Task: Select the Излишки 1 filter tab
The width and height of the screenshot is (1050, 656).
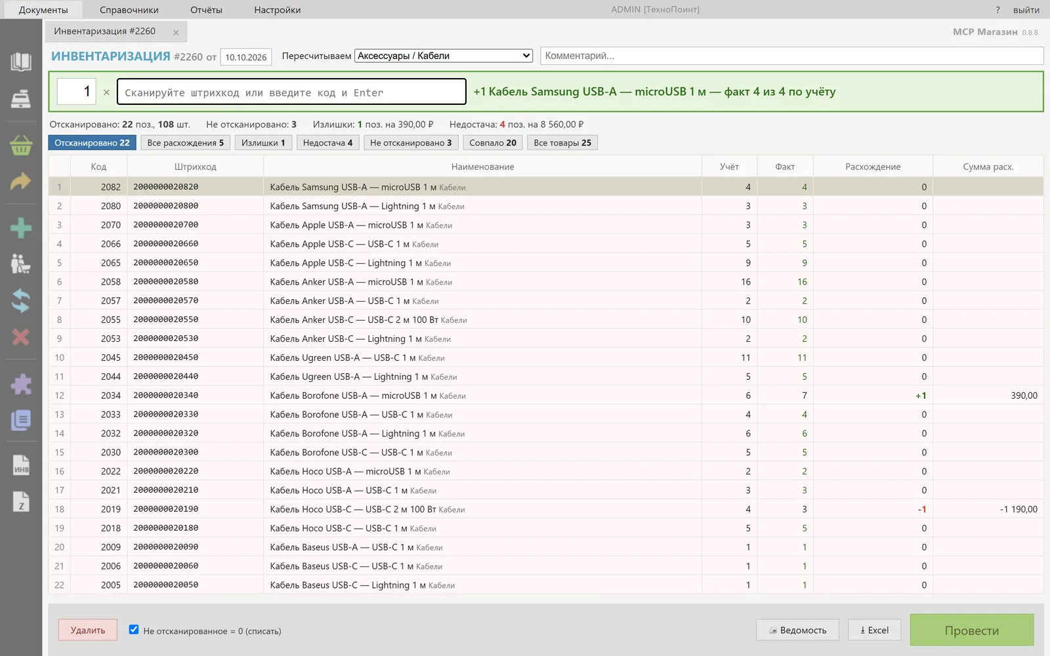Action: coord(263,143)
